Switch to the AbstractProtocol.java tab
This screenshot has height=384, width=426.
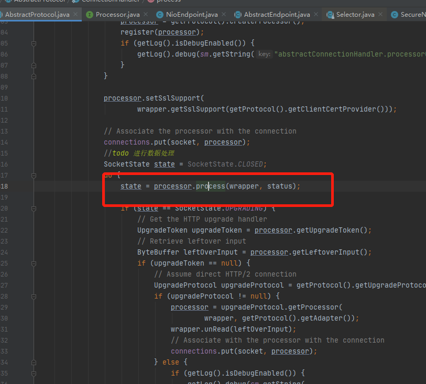(37, 14)
